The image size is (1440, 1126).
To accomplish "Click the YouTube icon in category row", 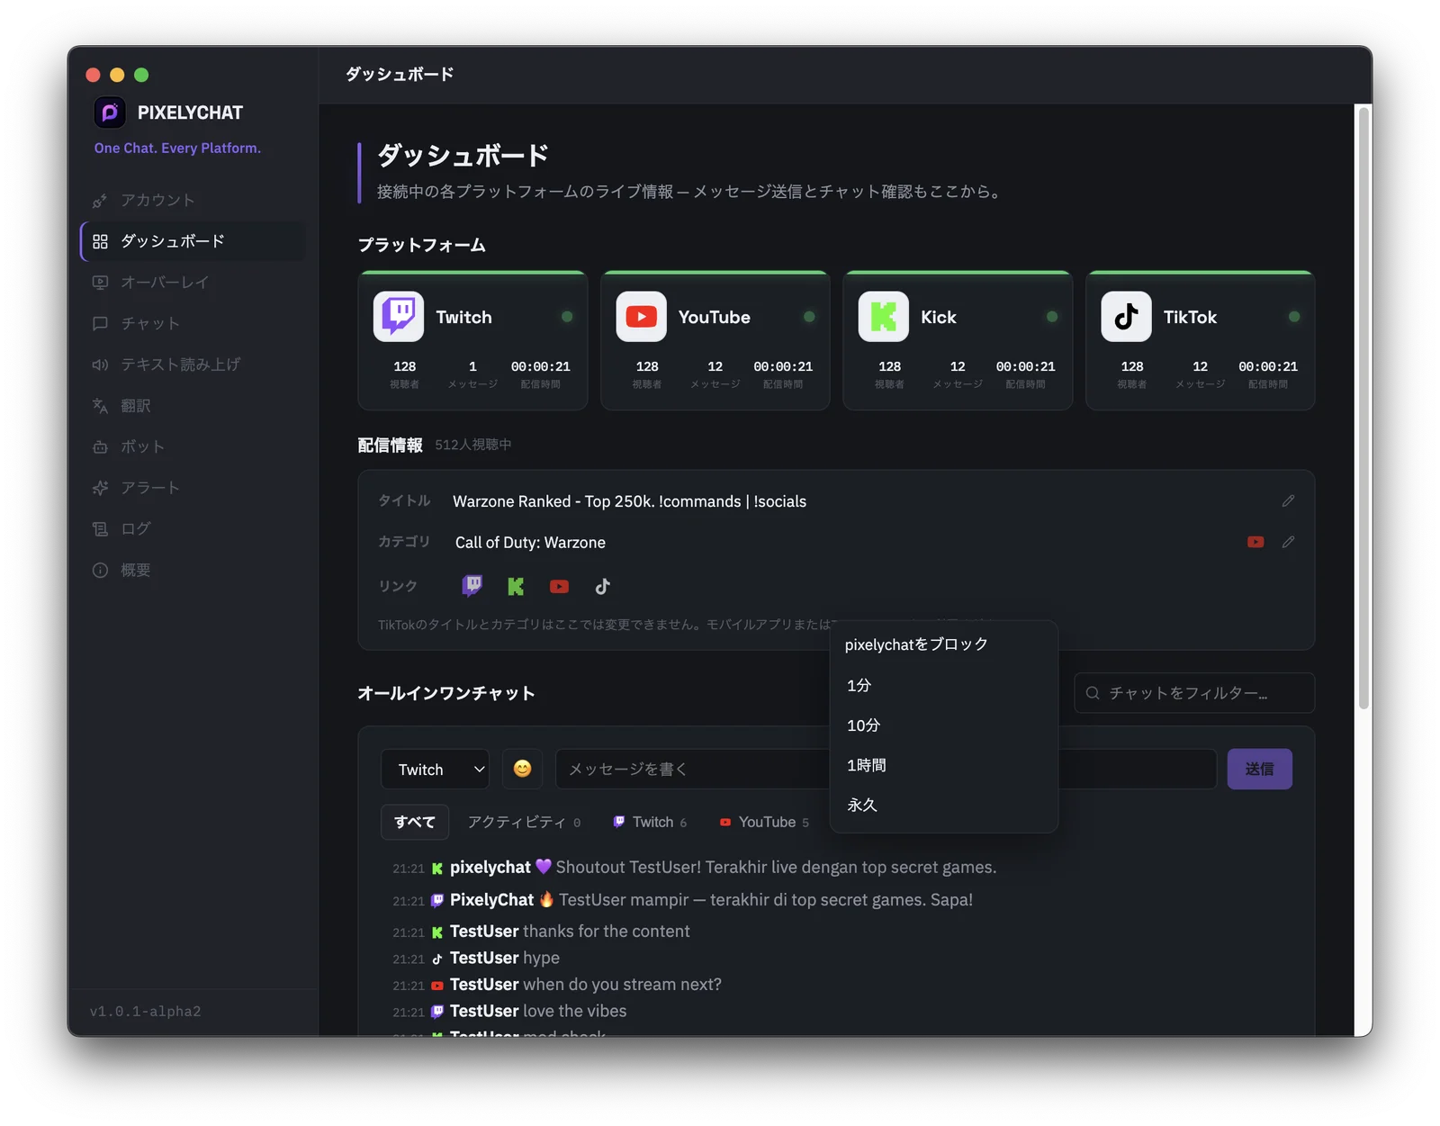I will [x=1255, y=542].
